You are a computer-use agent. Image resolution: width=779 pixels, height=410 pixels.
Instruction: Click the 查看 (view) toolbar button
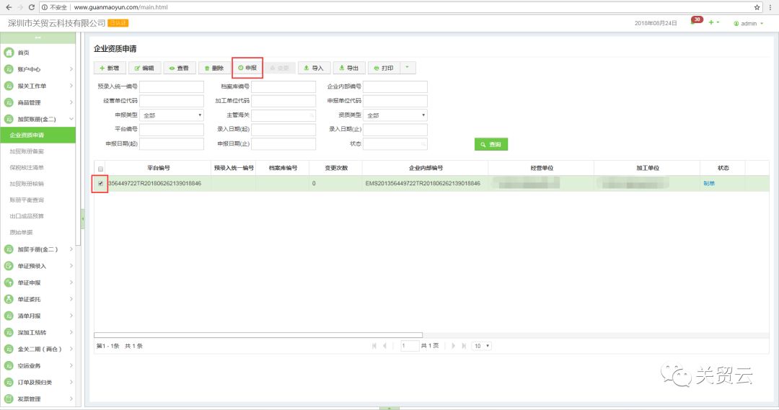click(180, 68)
